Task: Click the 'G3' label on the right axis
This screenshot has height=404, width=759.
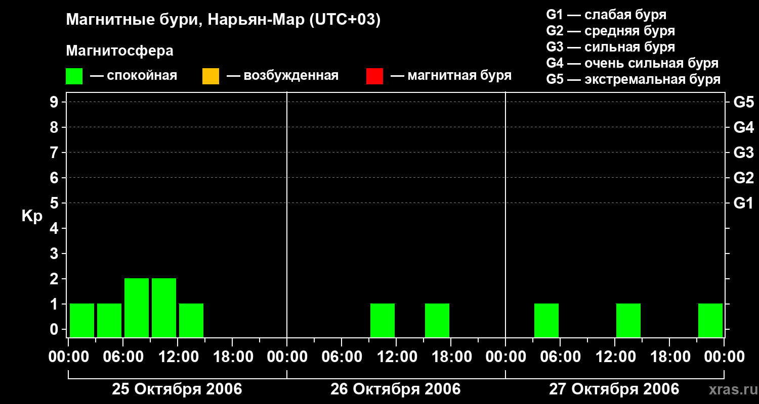Action: [x=743, y=153]
